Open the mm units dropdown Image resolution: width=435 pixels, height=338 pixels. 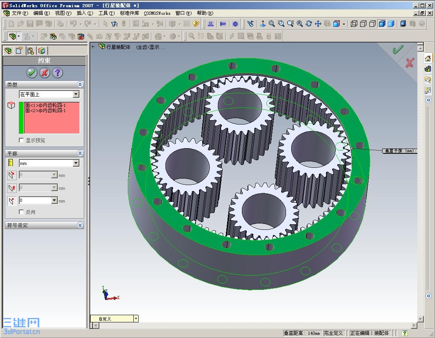tap(76, 163)
